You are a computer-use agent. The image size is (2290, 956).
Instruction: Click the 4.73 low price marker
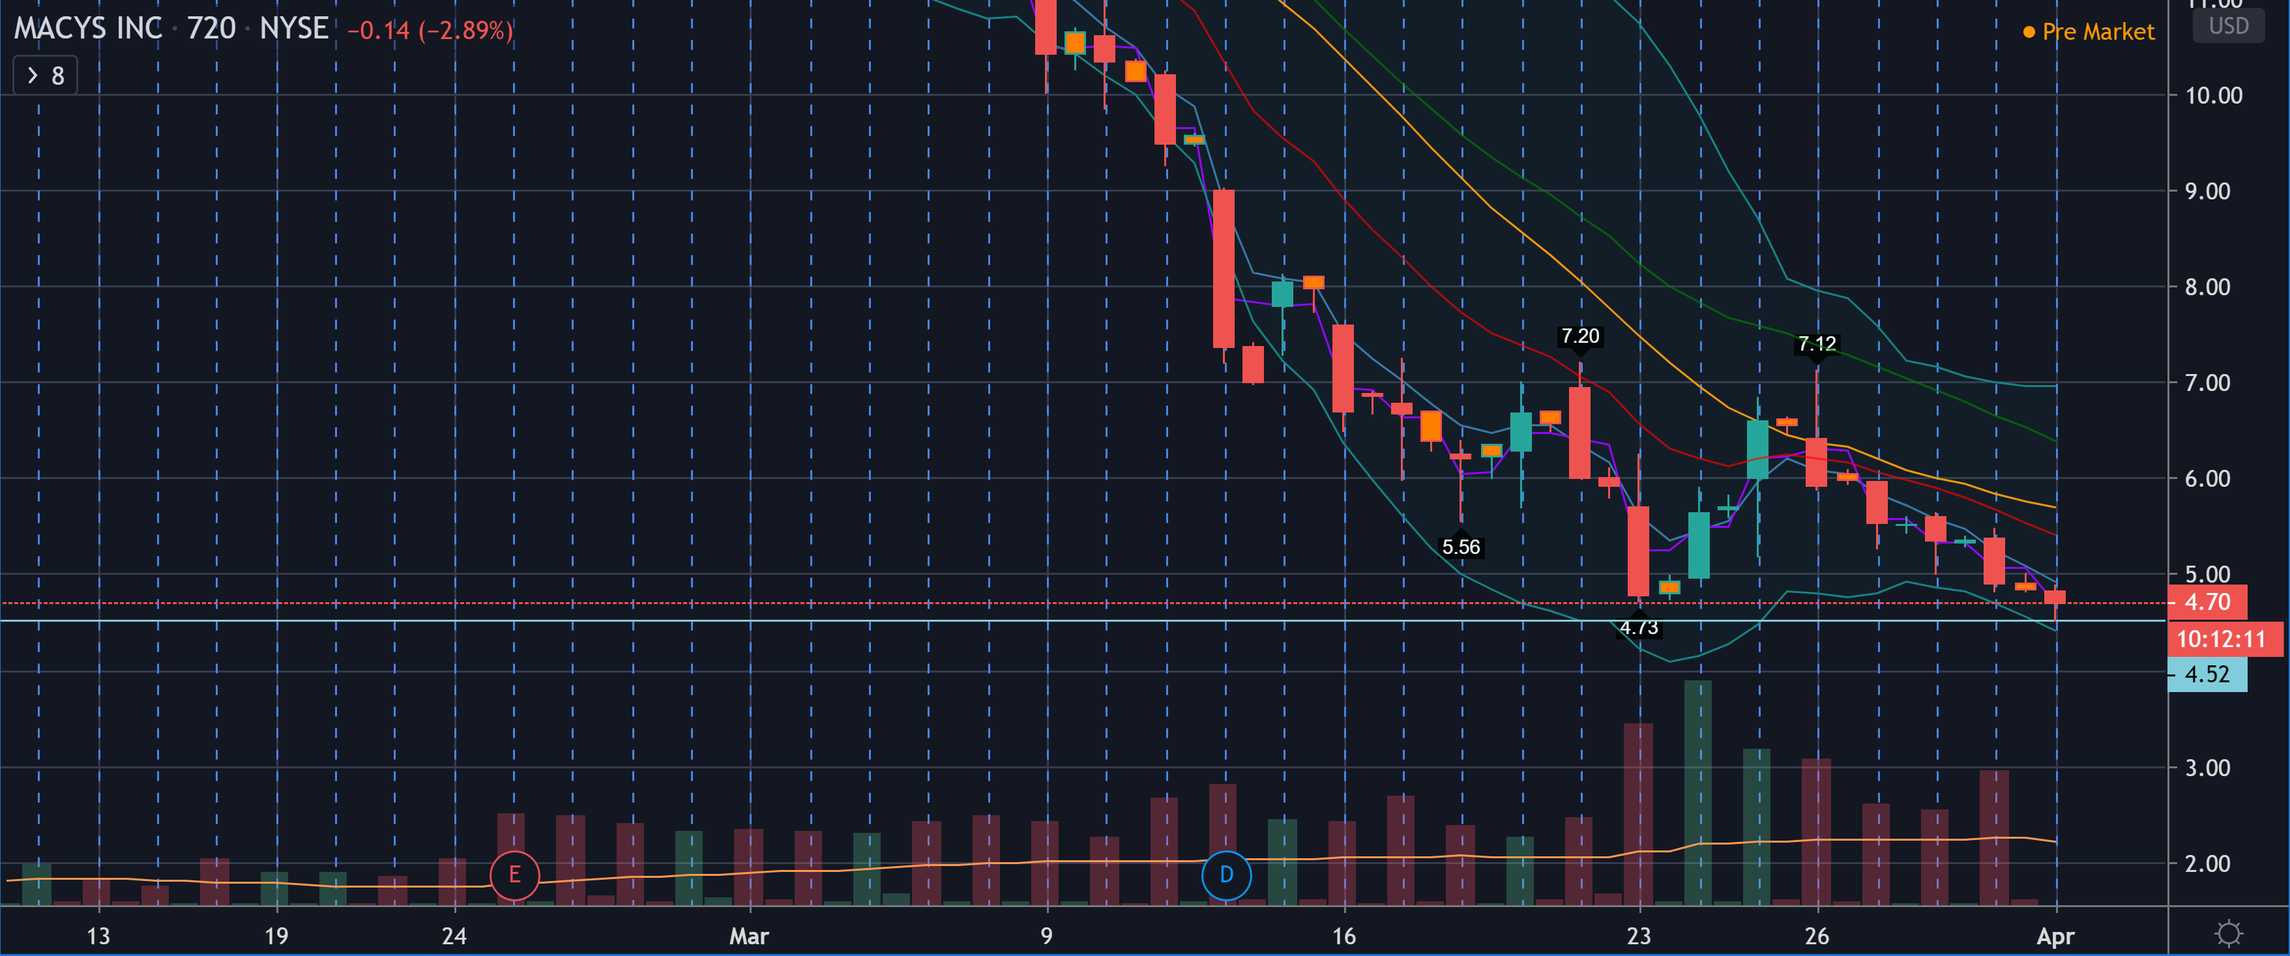1638,628
